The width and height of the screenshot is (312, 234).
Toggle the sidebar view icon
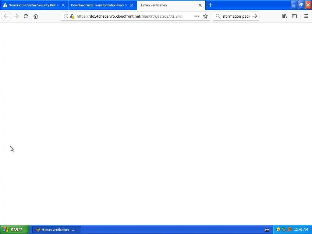click(294, 16)
